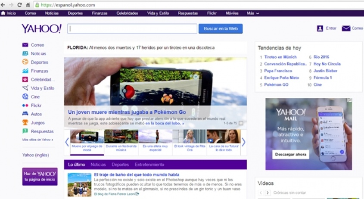This screenshot has height=199, width=364.
Task: Open the Correo envelope icon in the sidebar
Action: click(x=25, y=45)
